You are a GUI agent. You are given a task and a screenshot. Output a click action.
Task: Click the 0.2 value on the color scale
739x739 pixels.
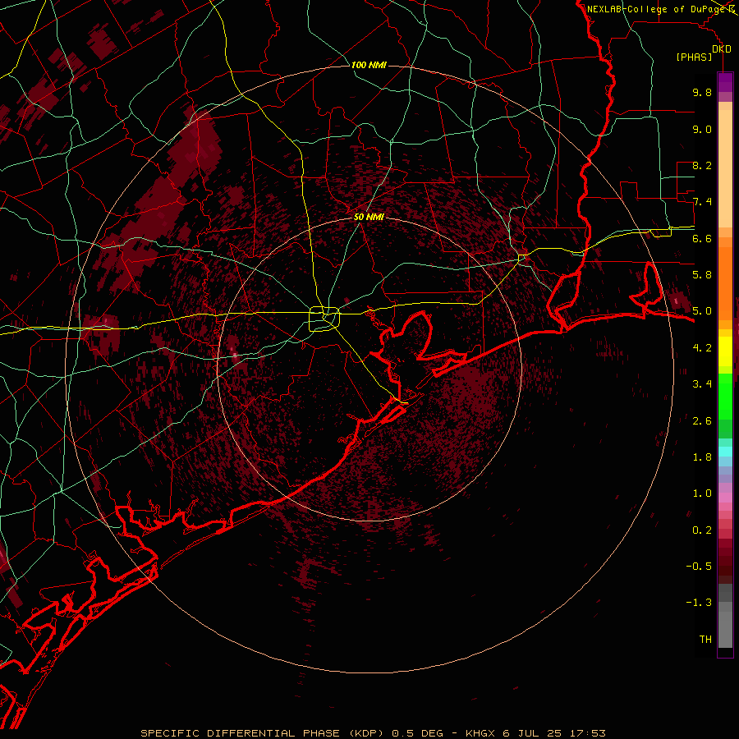coord(702,530)
